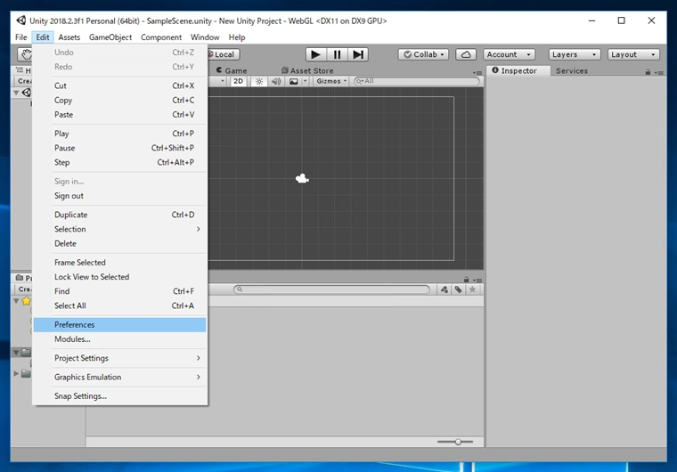Screen dimensions: 677x472
Task: Collapse the Favorites star tree
Action: (x=16, y=300)
